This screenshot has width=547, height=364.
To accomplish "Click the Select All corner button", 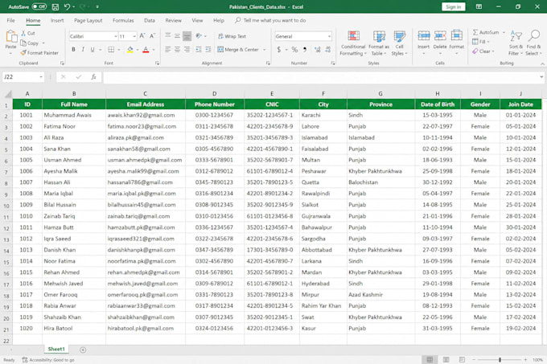I will (x=8, y=94).
